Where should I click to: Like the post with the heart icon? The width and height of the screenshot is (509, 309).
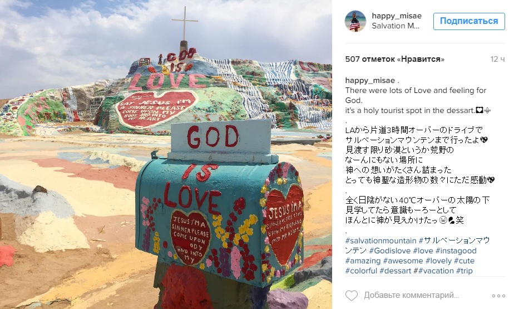click(351, 295)
